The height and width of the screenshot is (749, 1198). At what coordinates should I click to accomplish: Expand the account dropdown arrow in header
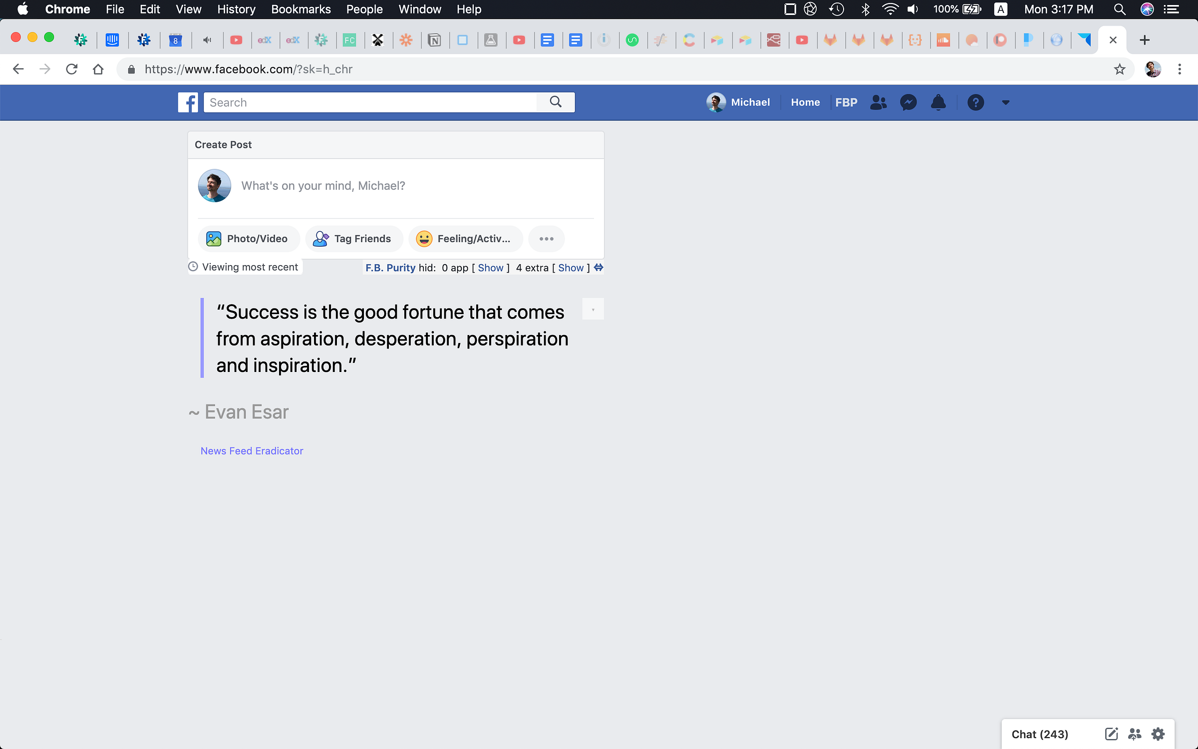coord(1005,102)
